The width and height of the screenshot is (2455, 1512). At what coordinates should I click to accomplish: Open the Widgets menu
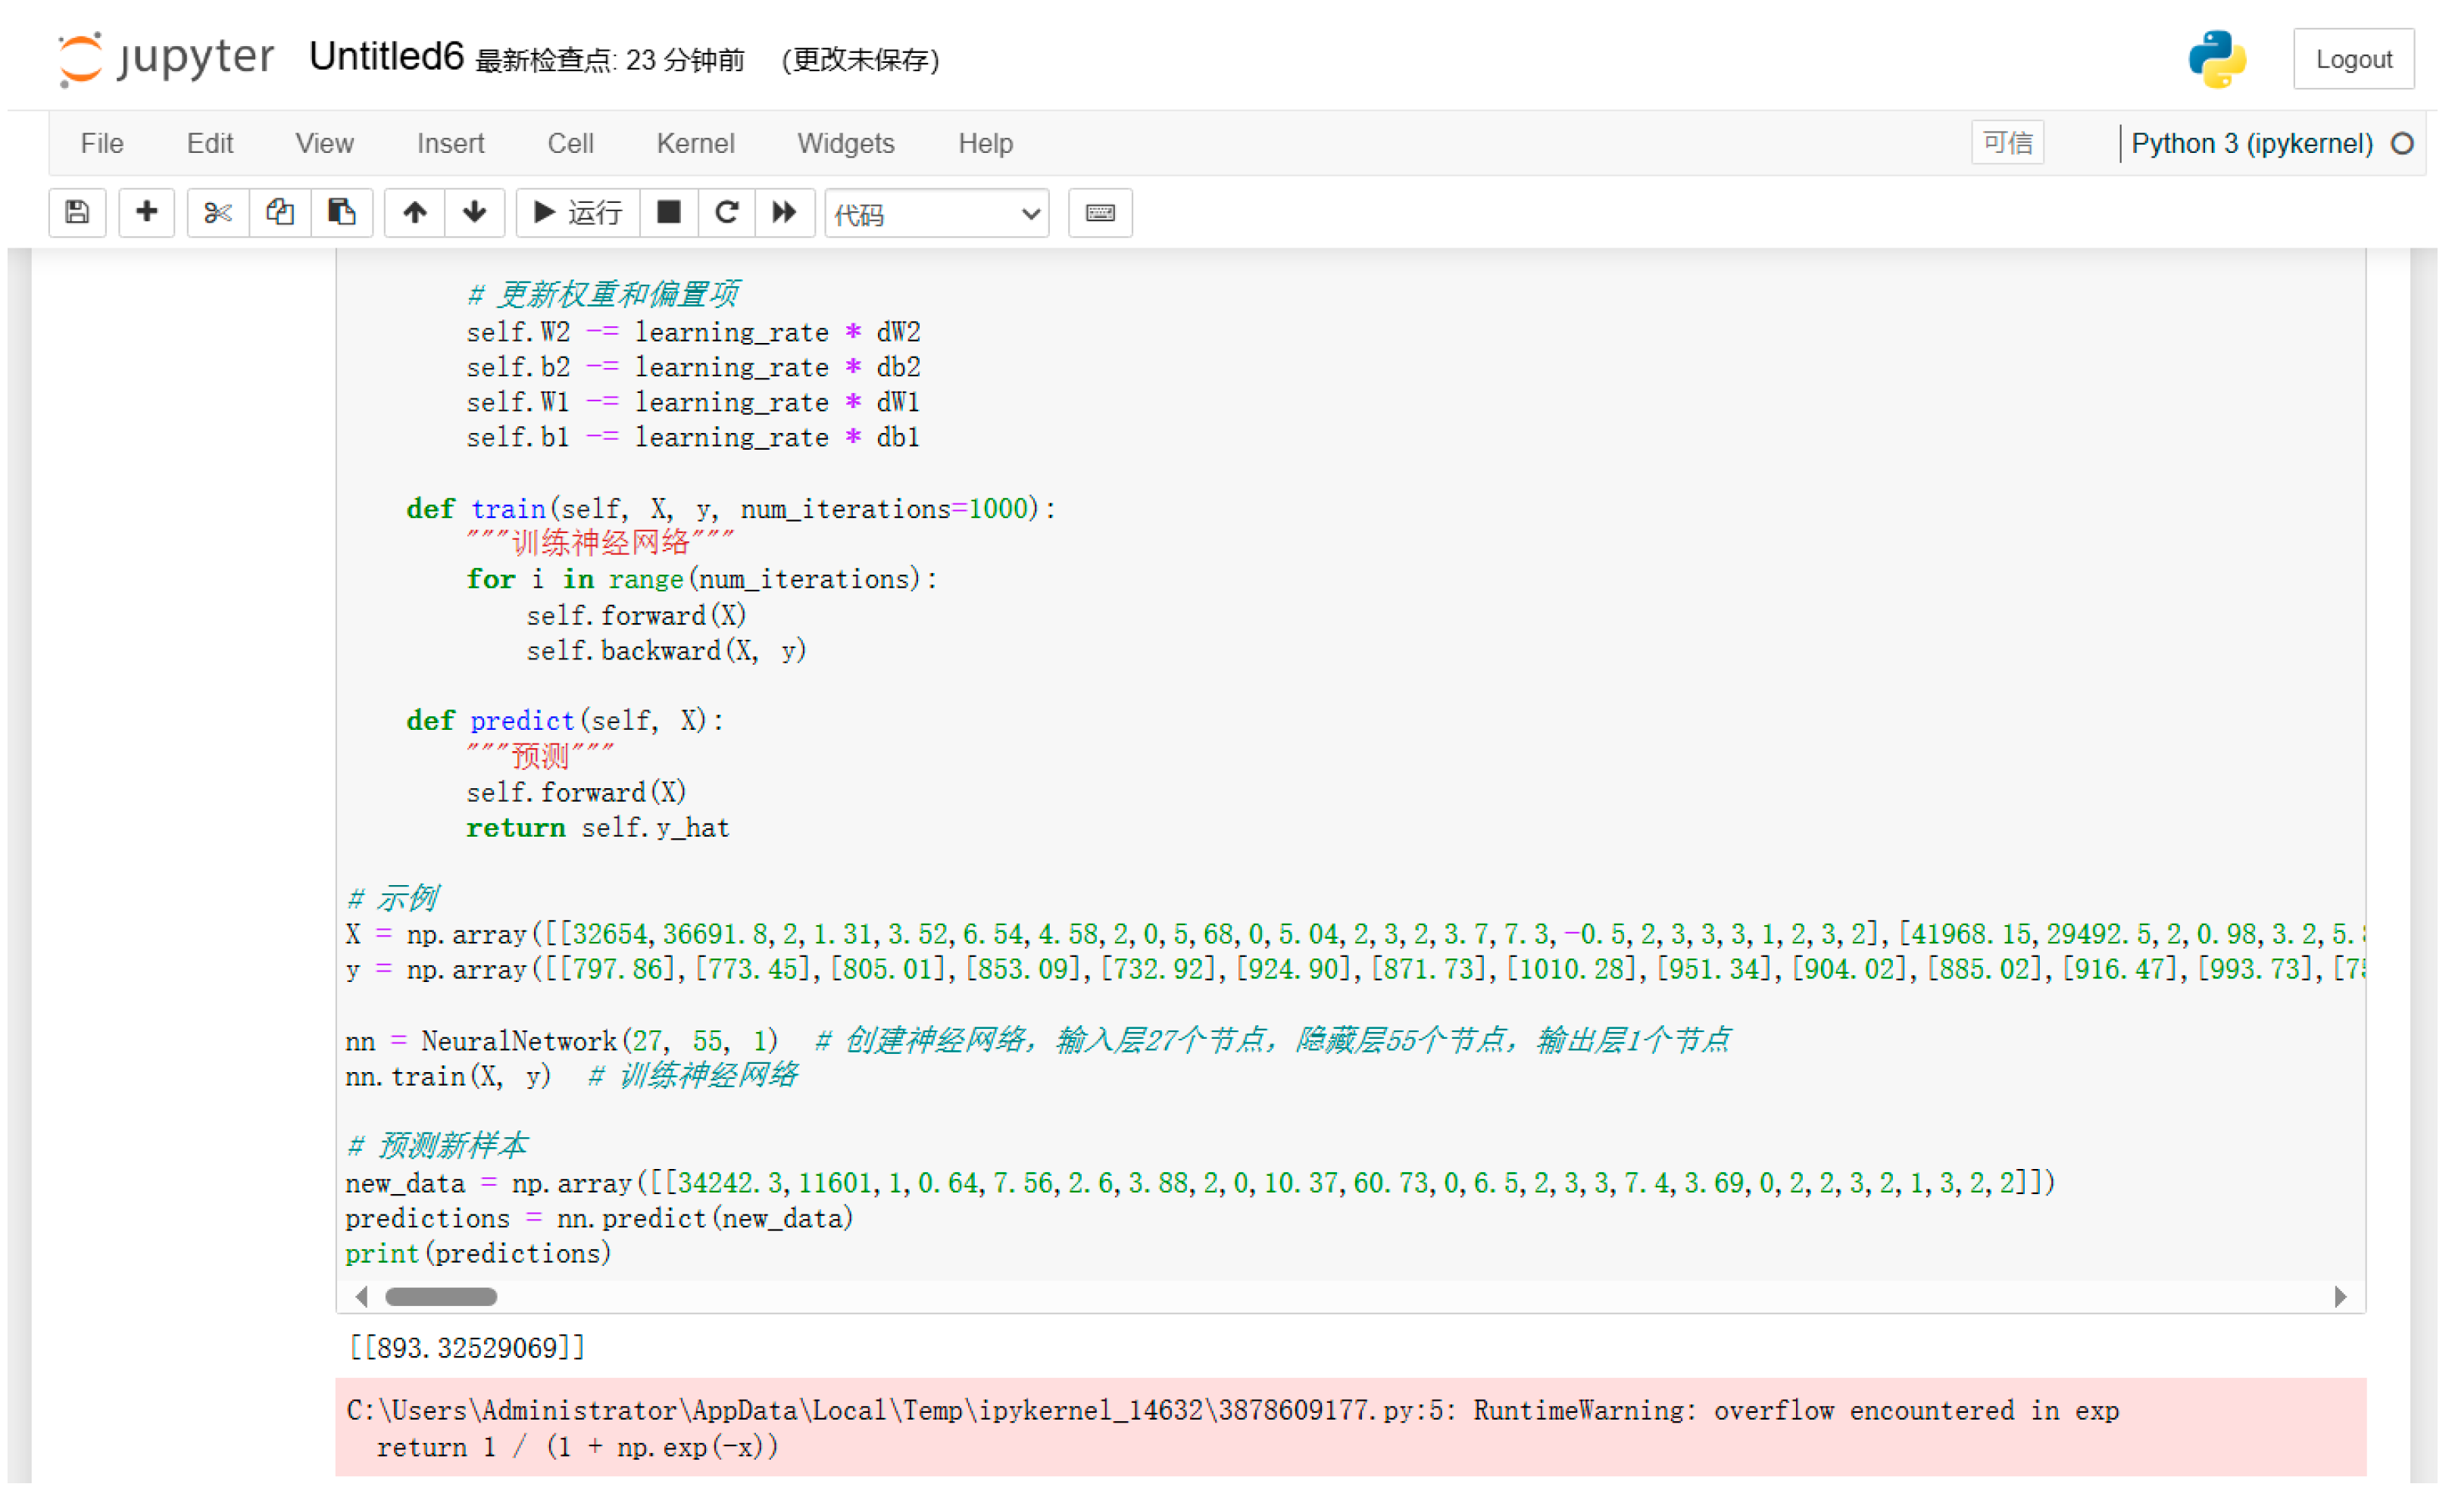pos(845,143)
